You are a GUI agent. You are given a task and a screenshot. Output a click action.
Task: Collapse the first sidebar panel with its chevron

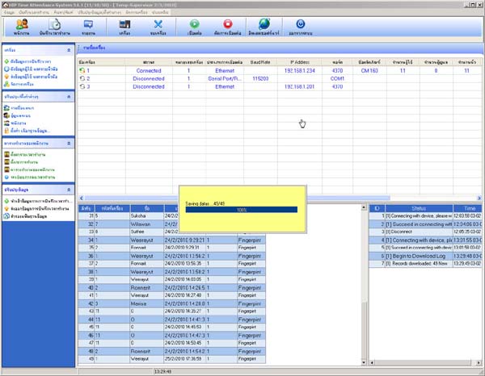pyautogui.click(x=69, y=50)
